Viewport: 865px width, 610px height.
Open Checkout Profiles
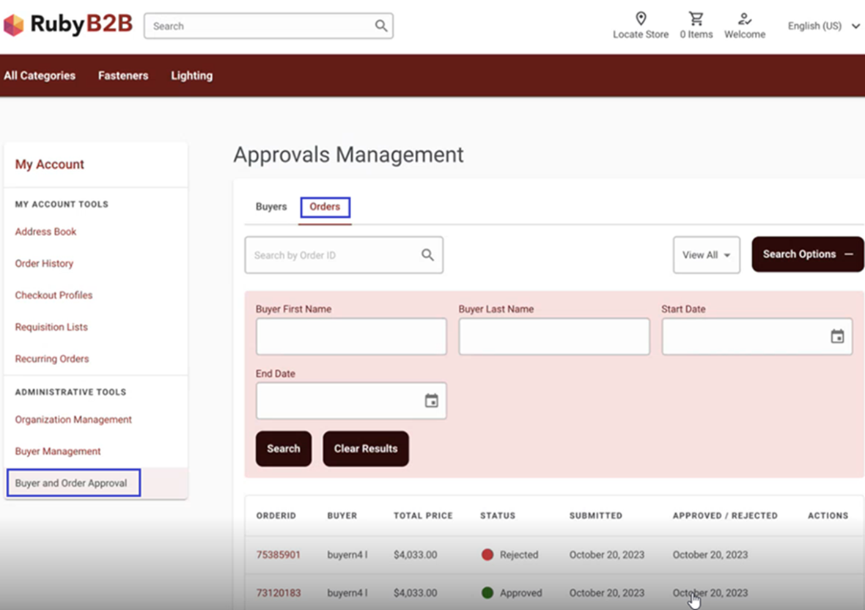point(54,295)
